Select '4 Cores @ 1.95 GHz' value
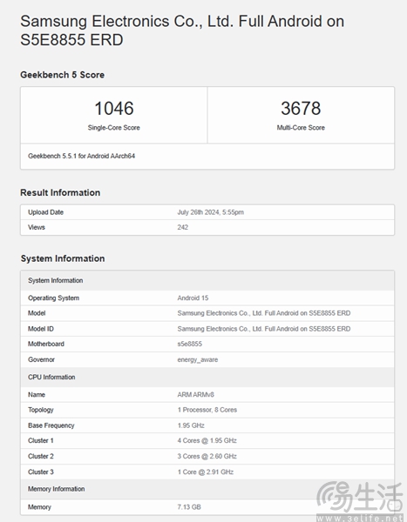The width and height of the screenshot is (407, 522). click(x=207, y=441)
